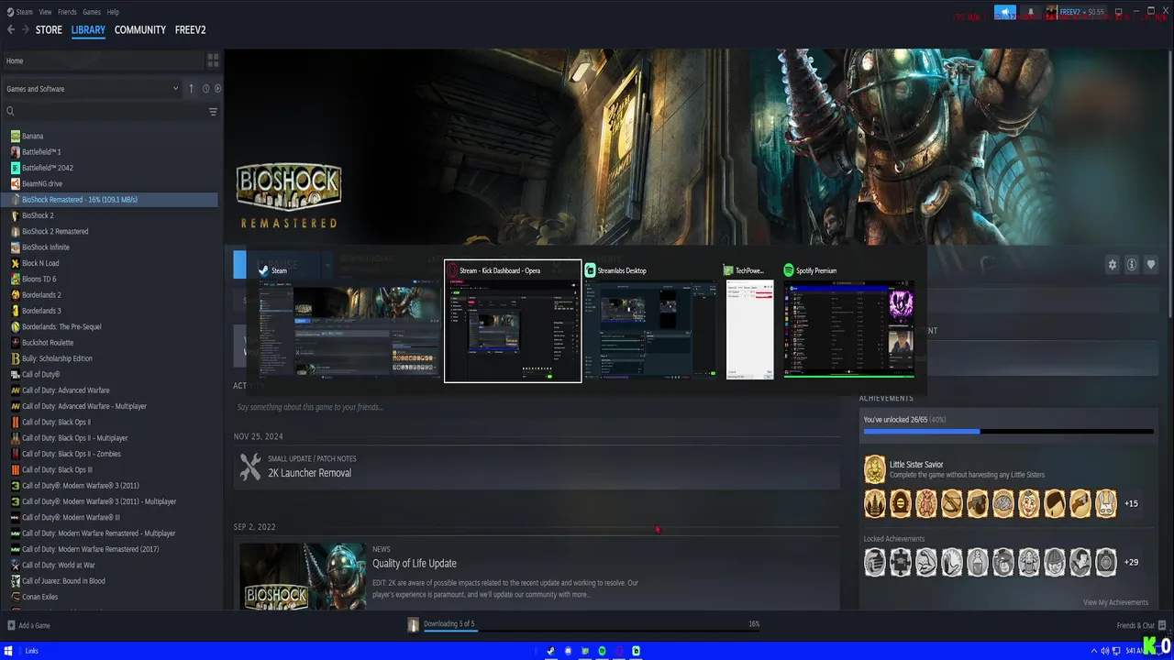
Task: Go forward with the right arrow
Action: tap(26, 29)
